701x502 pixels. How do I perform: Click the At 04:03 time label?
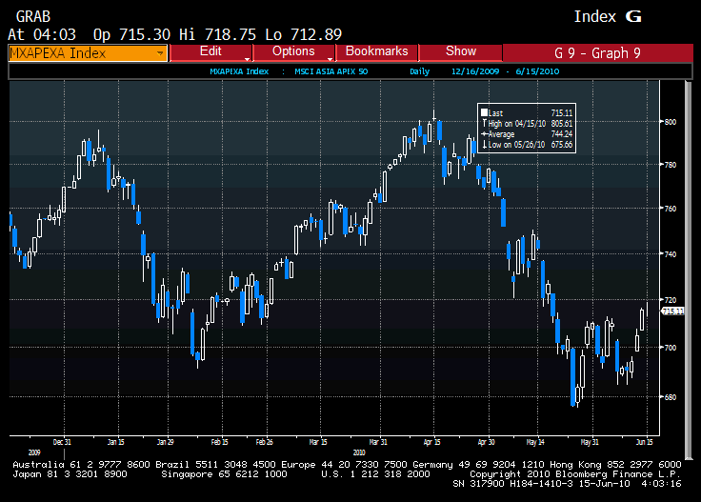click(x=42, y=35)
